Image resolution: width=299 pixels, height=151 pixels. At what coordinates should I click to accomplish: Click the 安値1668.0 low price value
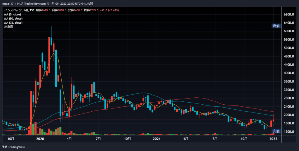(75, 10)
